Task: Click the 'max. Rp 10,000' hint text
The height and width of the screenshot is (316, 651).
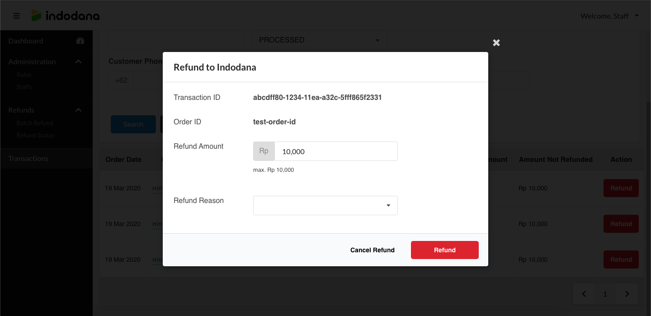Action: 274,170
